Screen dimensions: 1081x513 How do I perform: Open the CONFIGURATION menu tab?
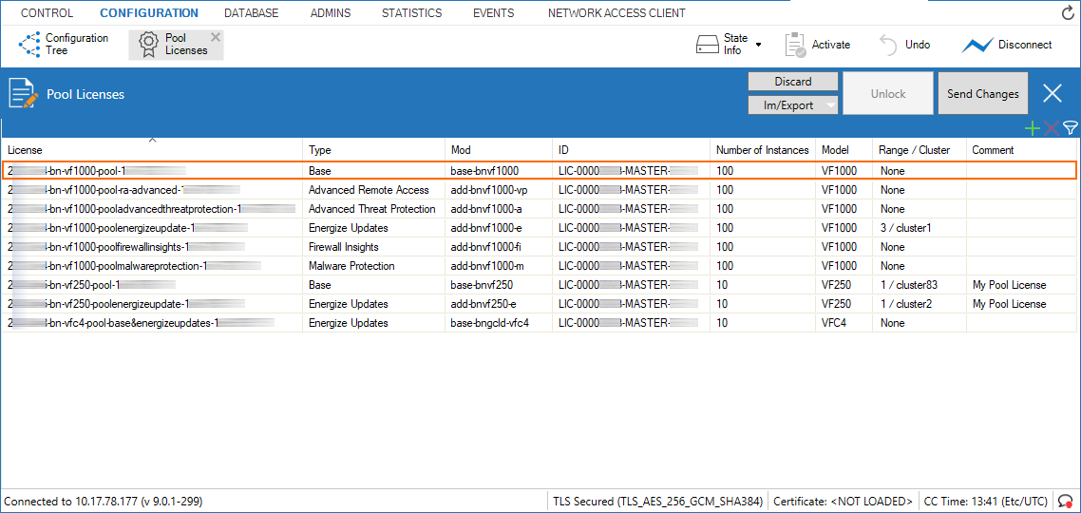(x=149, y=12)
